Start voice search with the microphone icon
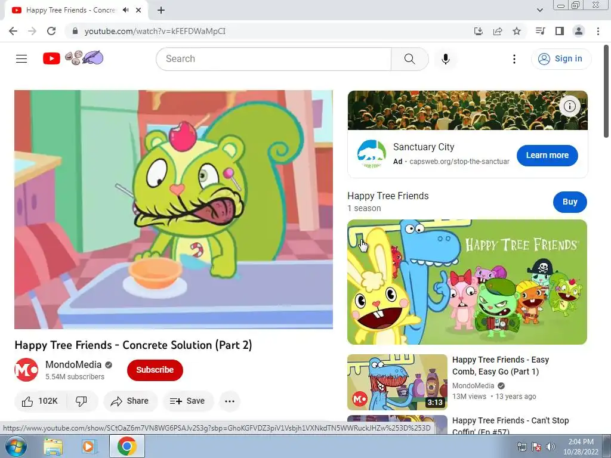The width and height of the screenshot is (611, 458). [446, 59]
